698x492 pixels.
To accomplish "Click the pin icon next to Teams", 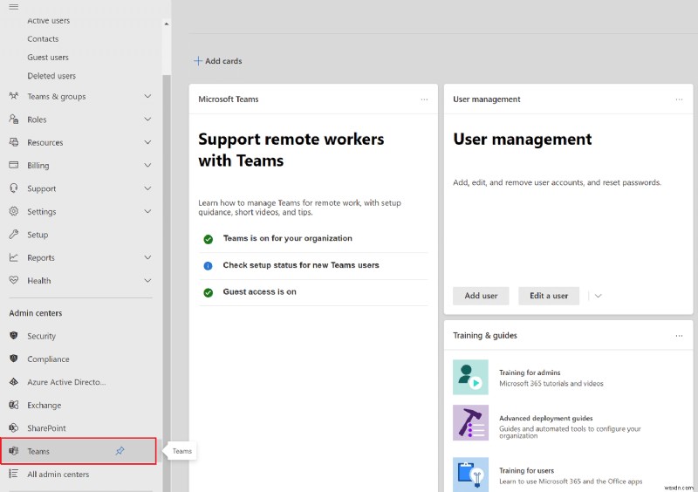I will coord(120,451).
